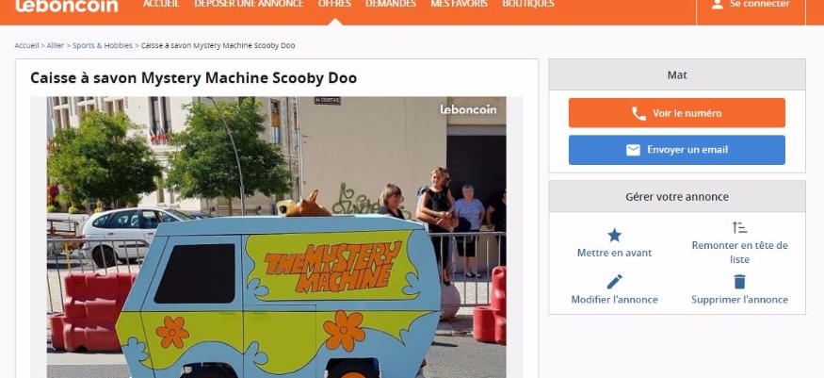The height and width of the screenshot is (378, 824).
Task: Follow the Sports & Hobbies breadcrumb link
Action: pos(103,46)
